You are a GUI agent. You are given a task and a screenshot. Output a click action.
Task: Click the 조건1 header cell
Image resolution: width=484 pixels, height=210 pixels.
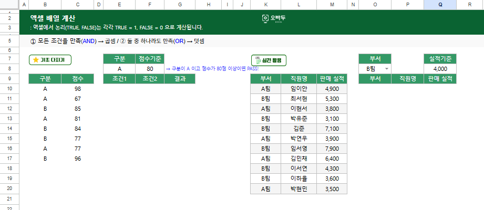pyautogui.click(x=119, y=79)
